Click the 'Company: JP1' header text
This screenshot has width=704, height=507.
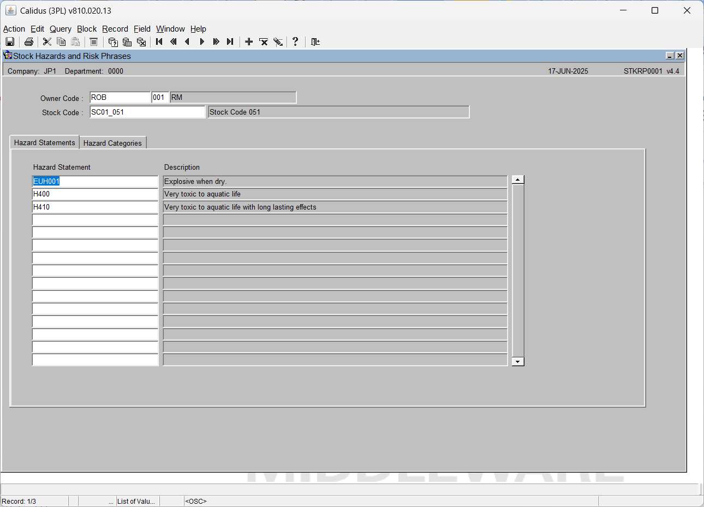point(32,71)
